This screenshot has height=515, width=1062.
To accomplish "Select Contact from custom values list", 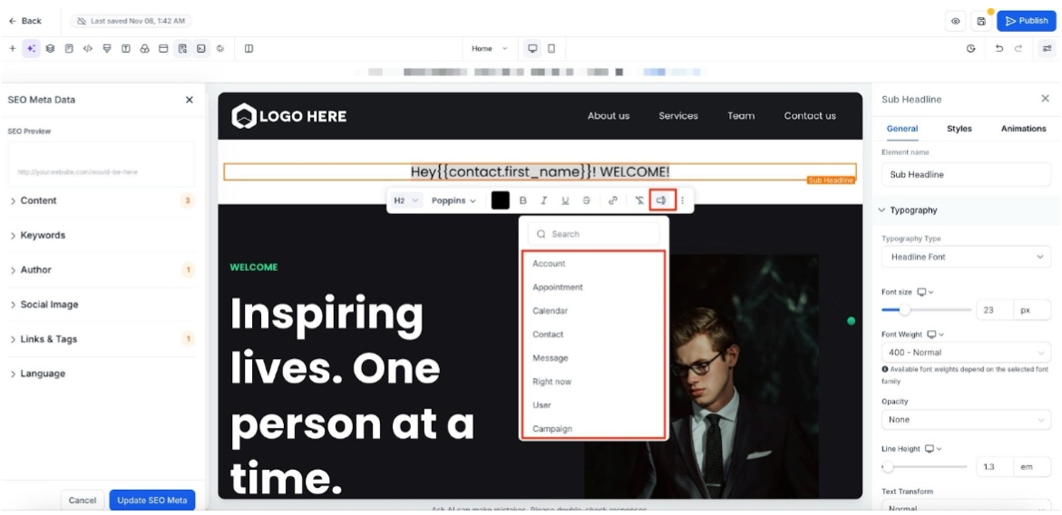I will [548, 335].
